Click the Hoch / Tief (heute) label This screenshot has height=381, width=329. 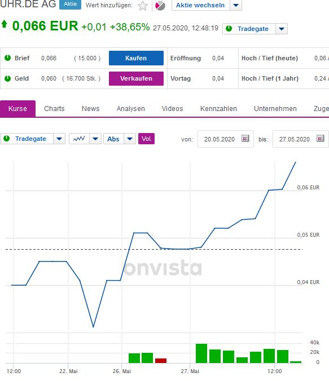coord(270,58)
